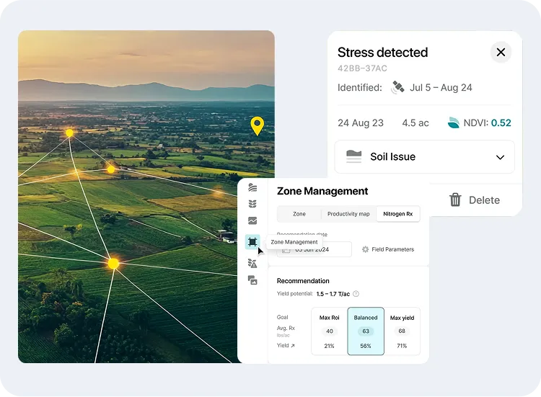Choose the Max Roi goal option

tap(330, 331)
